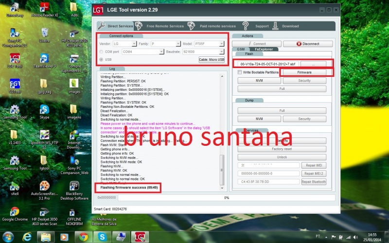The height and width of the screenshot is (243, 389).
Task: Open TeamViewer 9 desktop icon
Action: [44, 61]
